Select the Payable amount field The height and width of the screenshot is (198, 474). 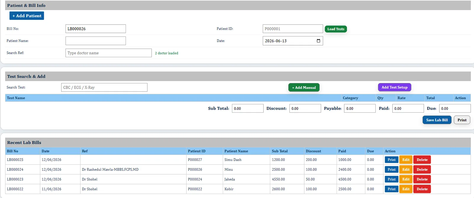[x=360, y=108]
